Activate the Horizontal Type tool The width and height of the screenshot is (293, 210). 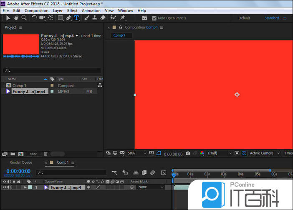76,18
